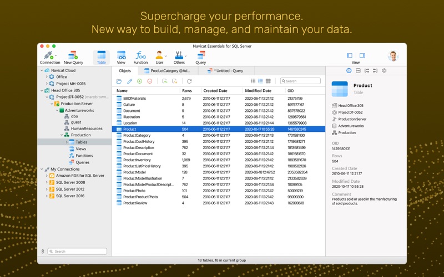Switch to the Untitled - Query tab

click(225, 71)
